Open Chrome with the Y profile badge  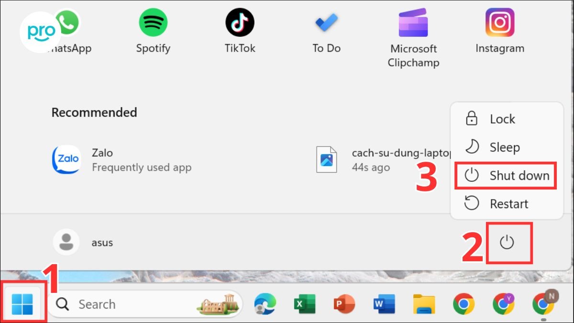(x=504, y=304)
